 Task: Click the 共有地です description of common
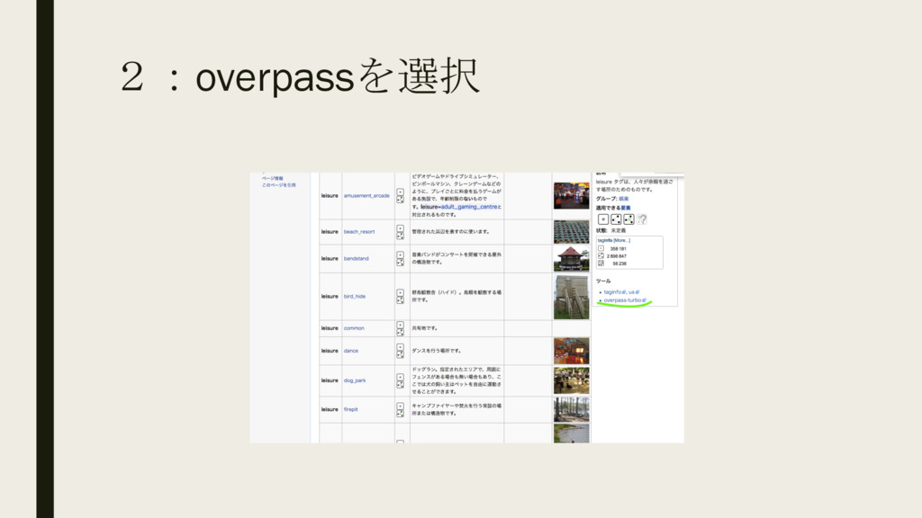pos(425,328)
